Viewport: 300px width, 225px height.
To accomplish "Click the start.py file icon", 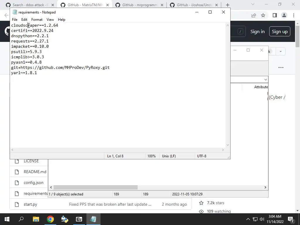I will [x=17, y=204].
